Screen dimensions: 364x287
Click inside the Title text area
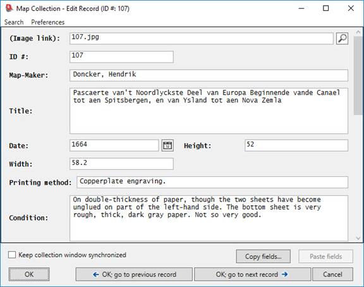tap(209, 111)
